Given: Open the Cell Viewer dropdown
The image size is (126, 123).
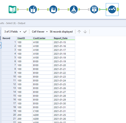Looking at the screenshot, I should pos(40,31).
